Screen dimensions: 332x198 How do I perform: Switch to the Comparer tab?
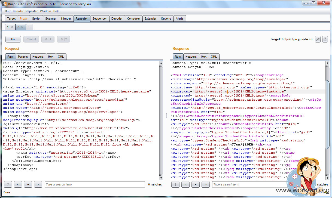tap(133, 18)
